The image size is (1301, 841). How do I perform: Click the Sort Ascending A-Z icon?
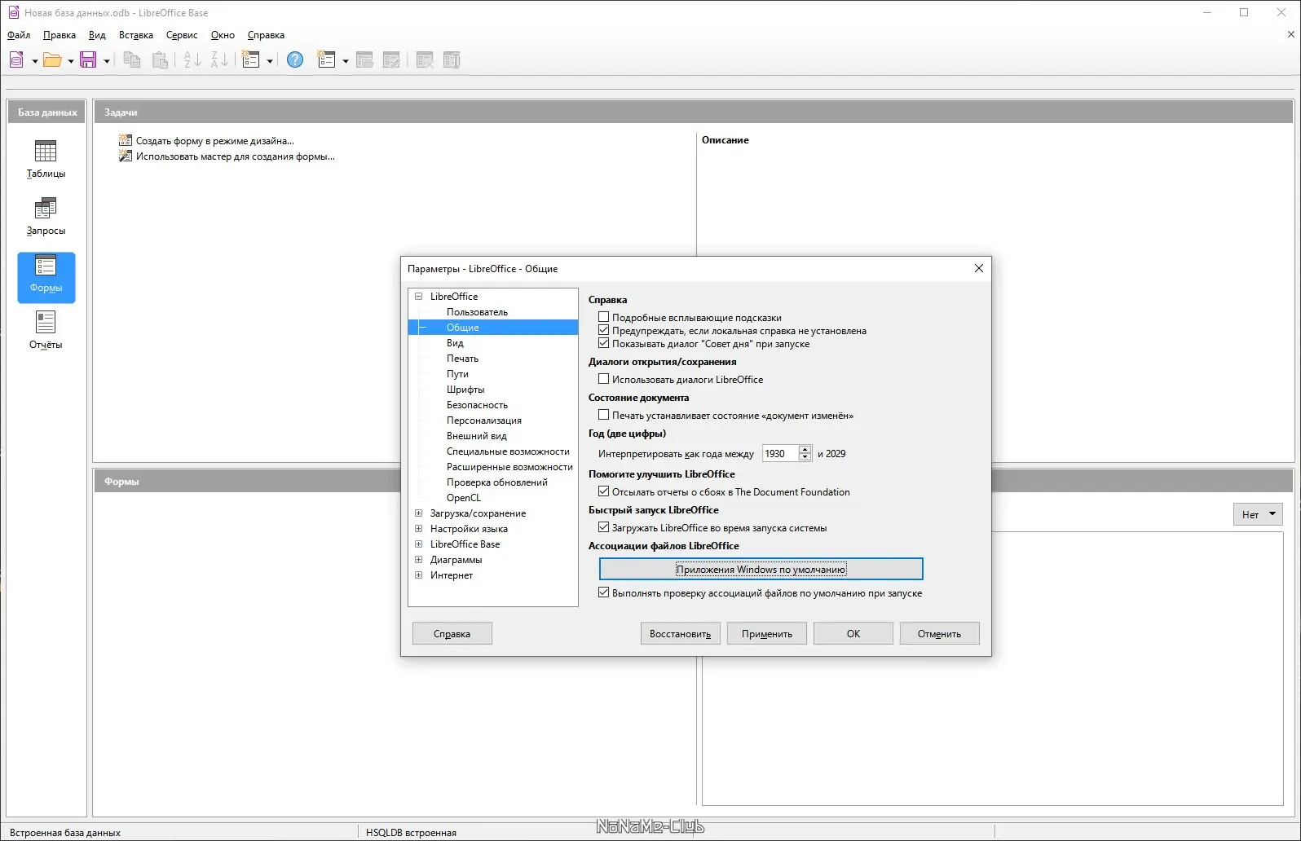[192, 59]
